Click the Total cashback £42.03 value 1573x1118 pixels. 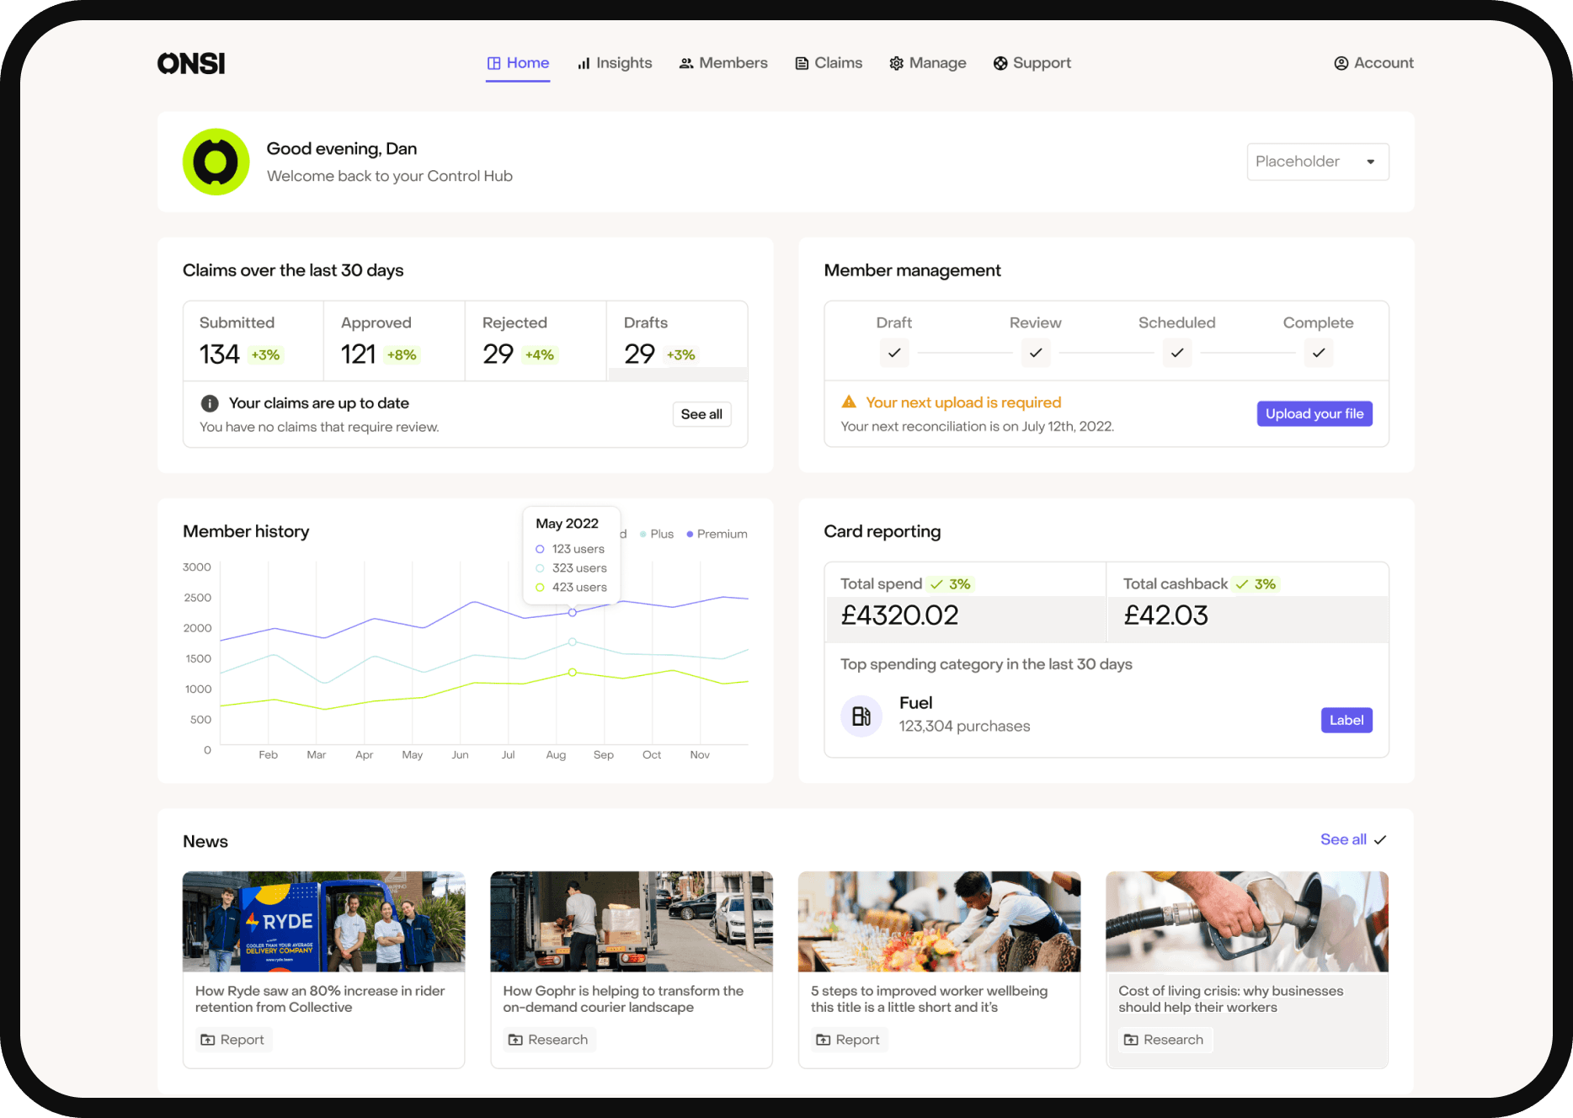(x=1165, y=615)
